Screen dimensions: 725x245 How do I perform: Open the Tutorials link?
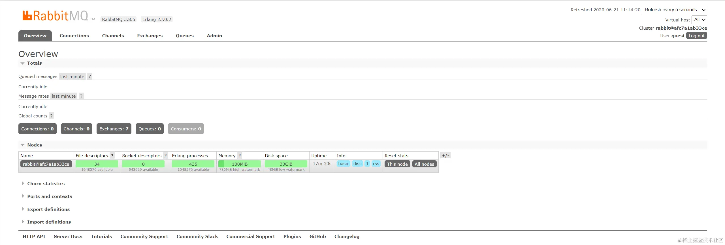point(101,237)
